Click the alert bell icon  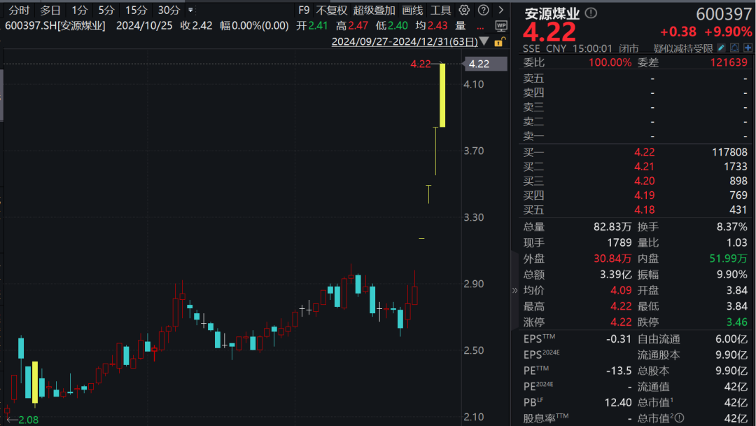pyautogui.click(x=734, y=48)
